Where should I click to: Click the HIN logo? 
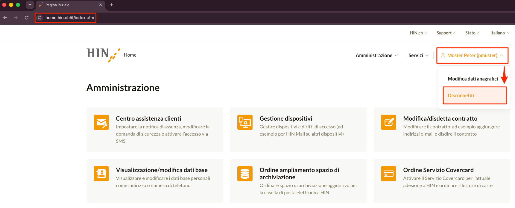[104, 55]
